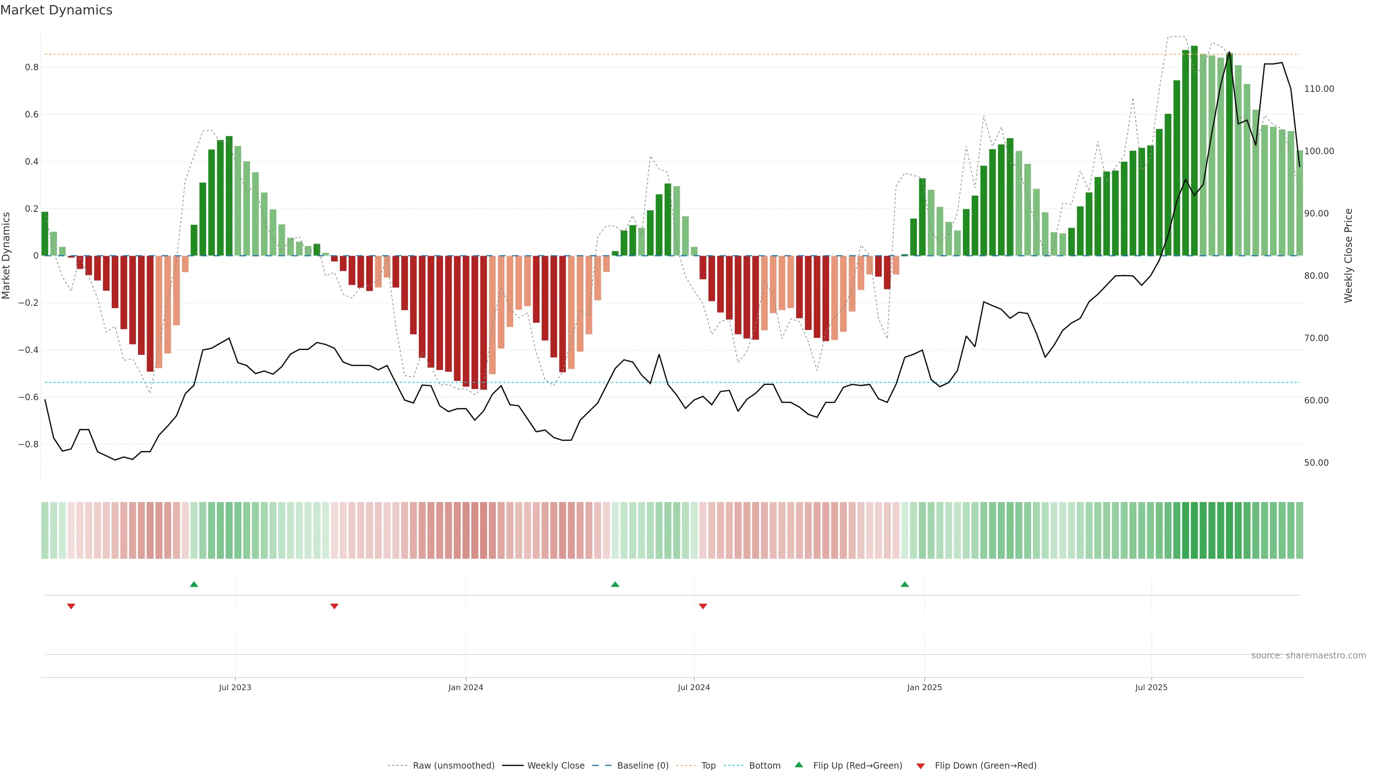
Task: Toggle the Baseline (0) legend entry
Action: coord(643,766)
